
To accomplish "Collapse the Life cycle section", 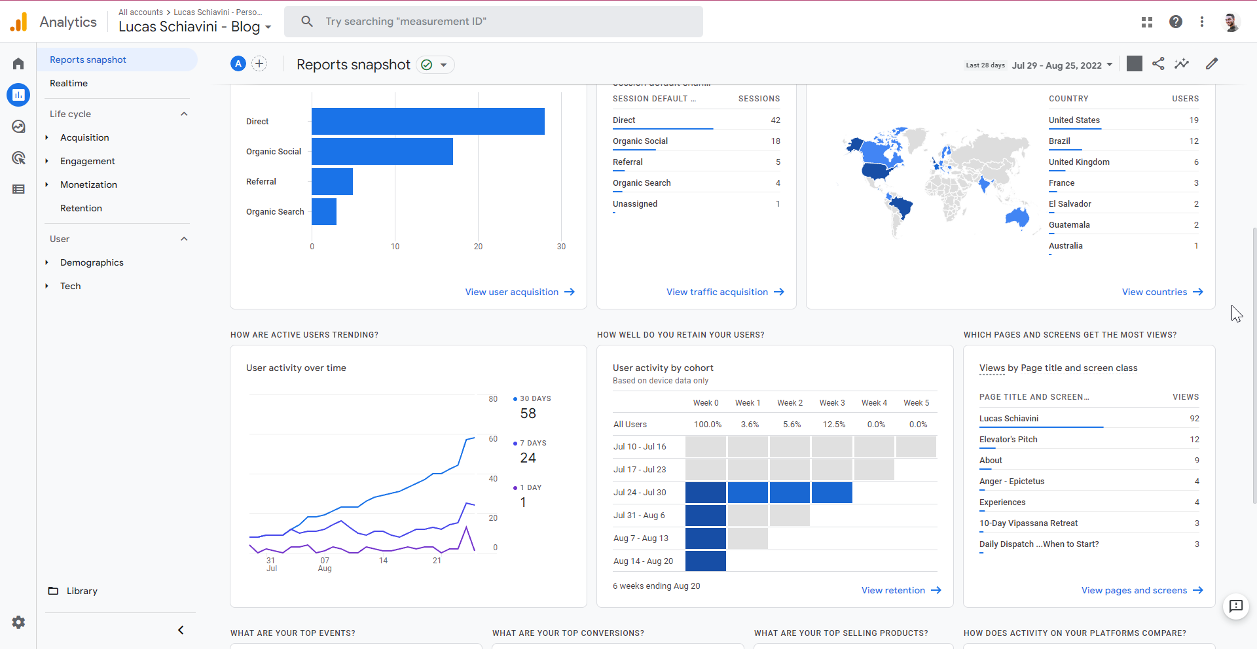I will pos(184,114).
